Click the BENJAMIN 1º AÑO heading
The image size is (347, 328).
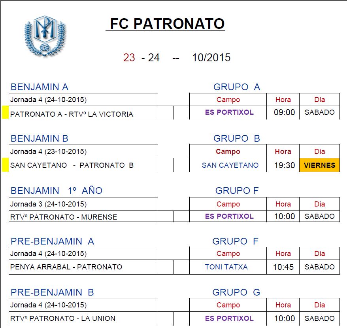pos(57,191)
